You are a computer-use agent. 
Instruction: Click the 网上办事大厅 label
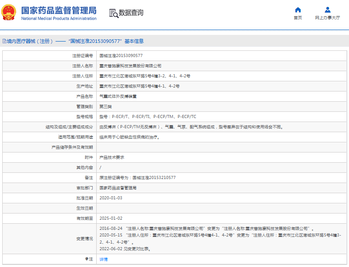point(327,18)
